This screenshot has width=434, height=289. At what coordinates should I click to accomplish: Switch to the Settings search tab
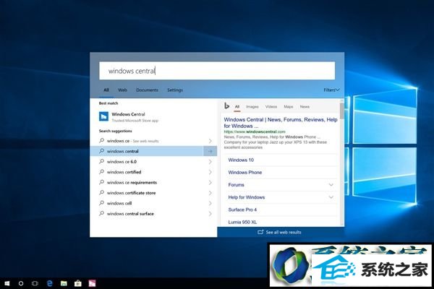coord(175,90)
